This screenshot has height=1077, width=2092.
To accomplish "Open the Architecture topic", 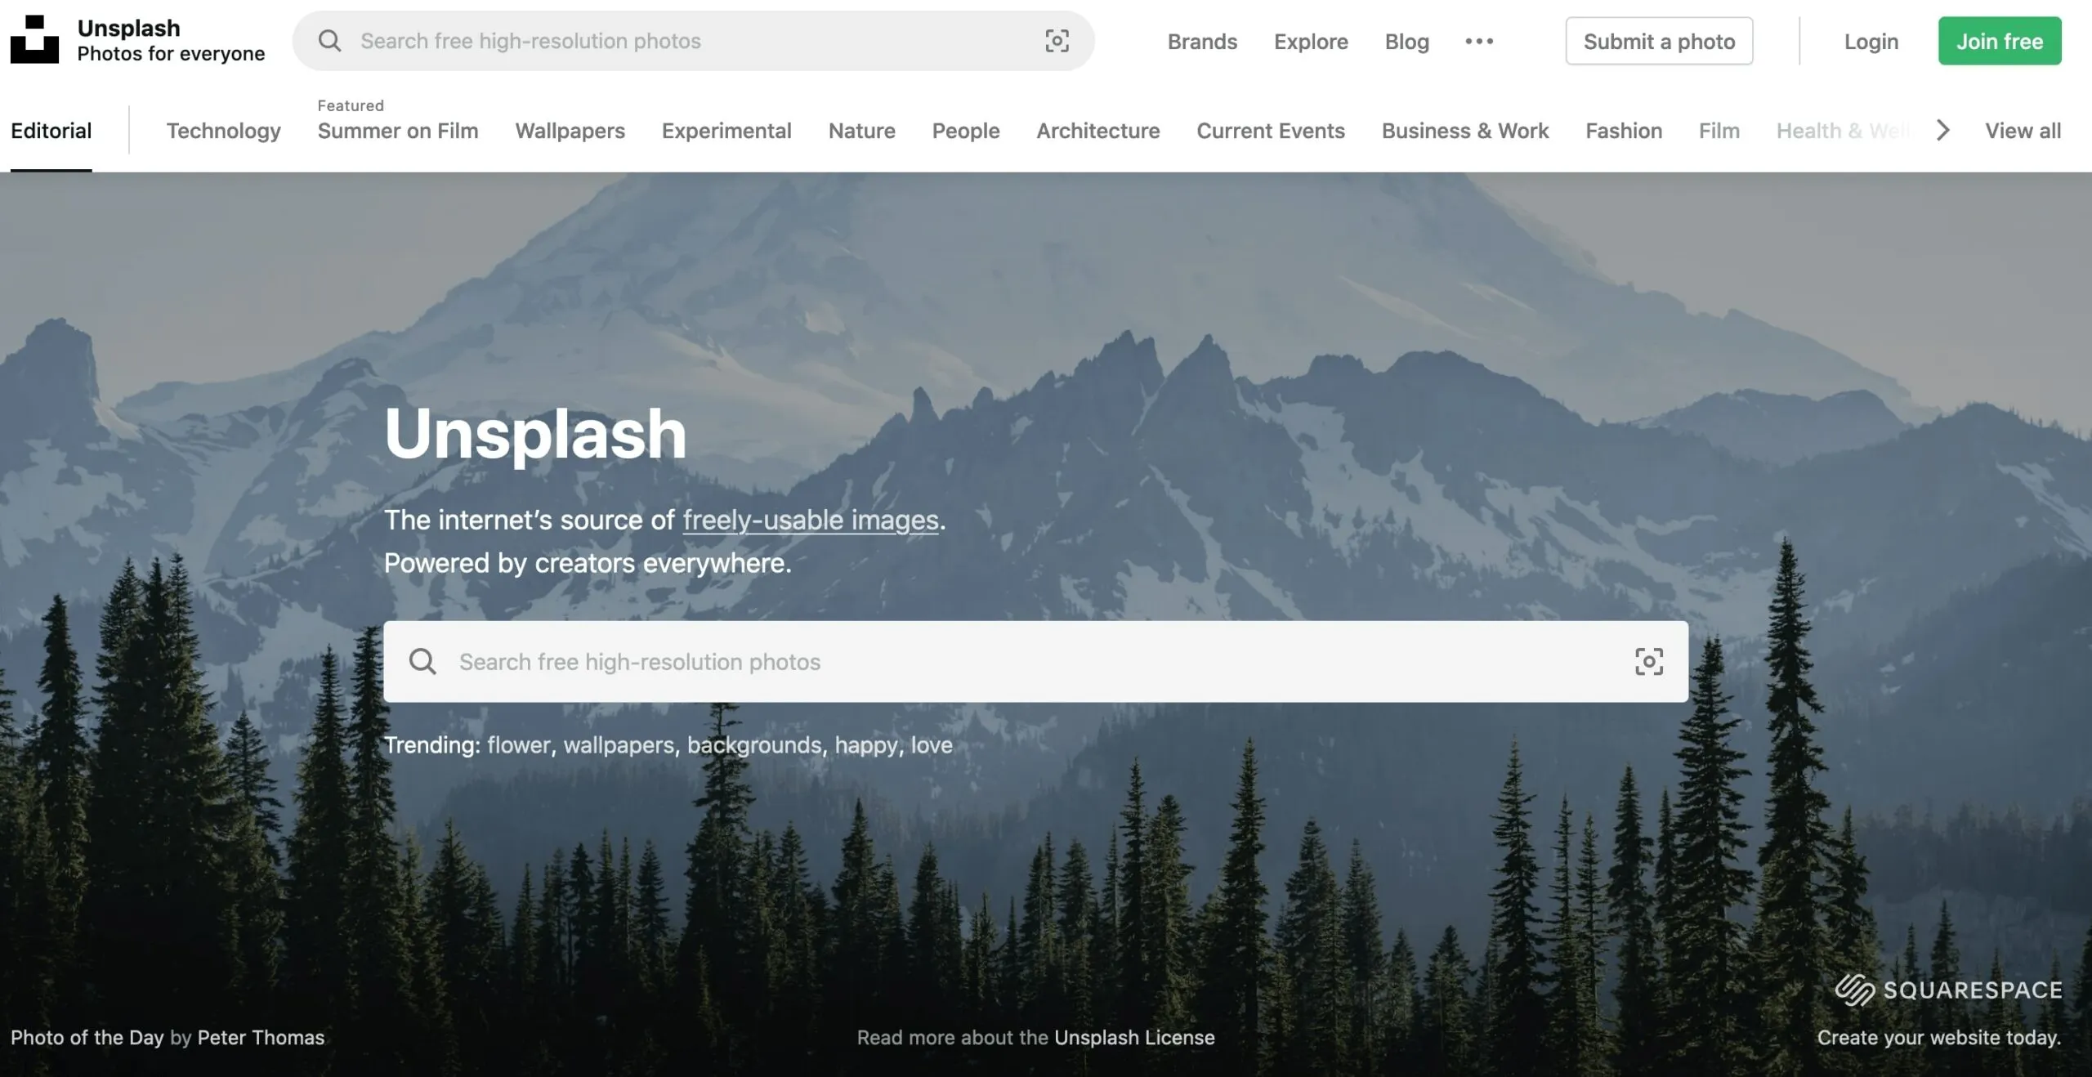I will (x=1098, y=131).
